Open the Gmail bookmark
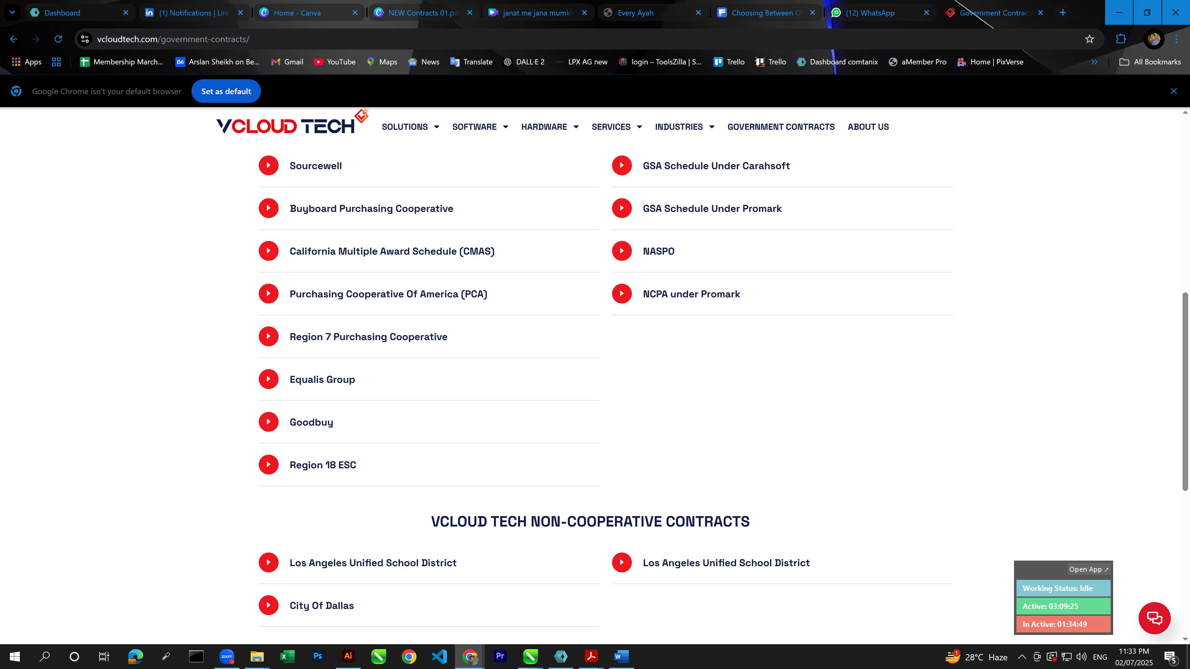The height and width of the screenshot is (669, 1190). tap(287, 62)
